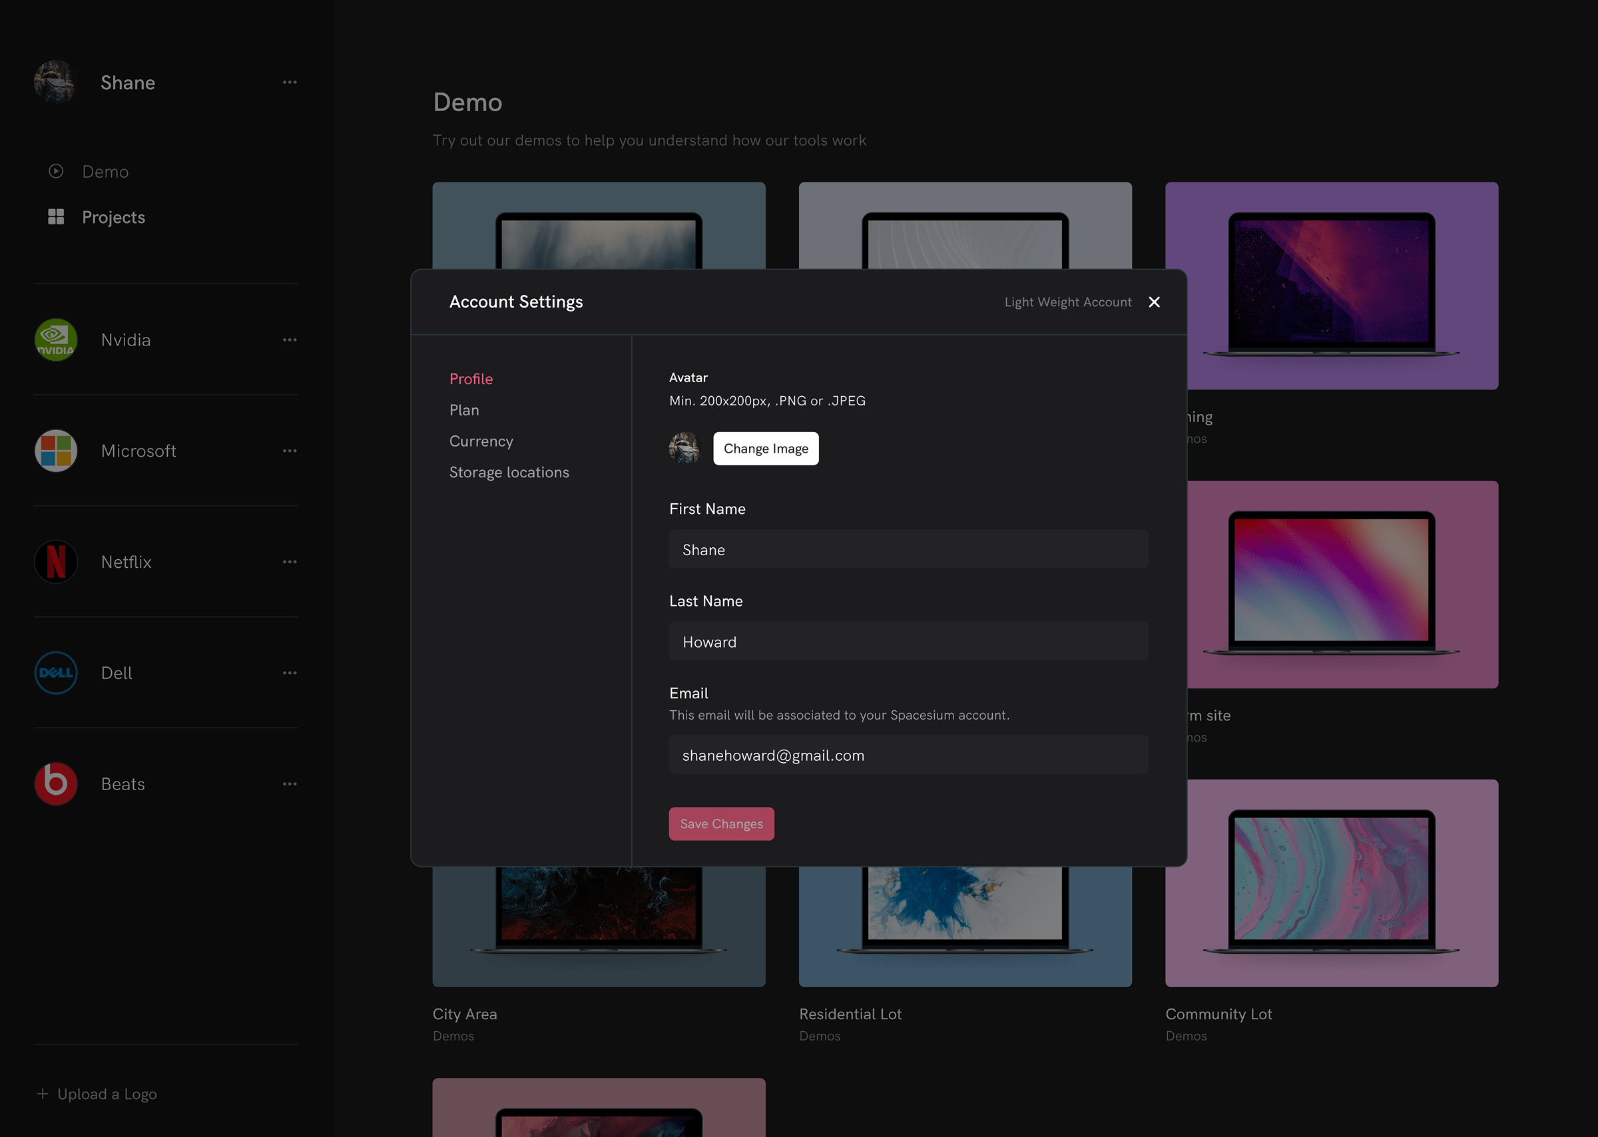Click the Change Image button
1598x1137 pixels.
pyautogui.click(x=766, y=448)
